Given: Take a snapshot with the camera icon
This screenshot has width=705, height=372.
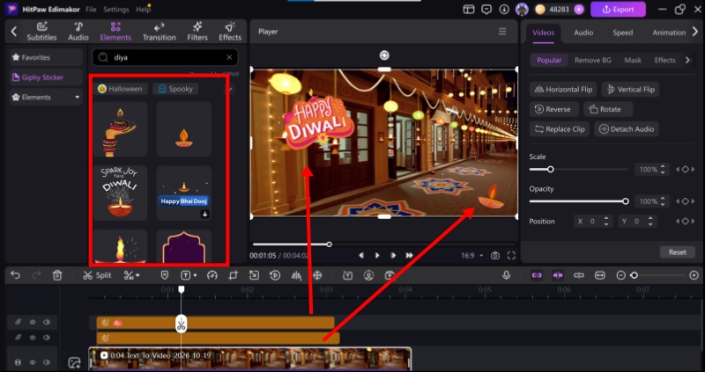Looking at the screenshot, I should tap(495, 255).
